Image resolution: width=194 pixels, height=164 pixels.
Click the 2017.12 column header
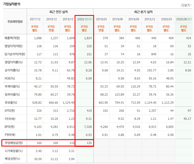35,19
